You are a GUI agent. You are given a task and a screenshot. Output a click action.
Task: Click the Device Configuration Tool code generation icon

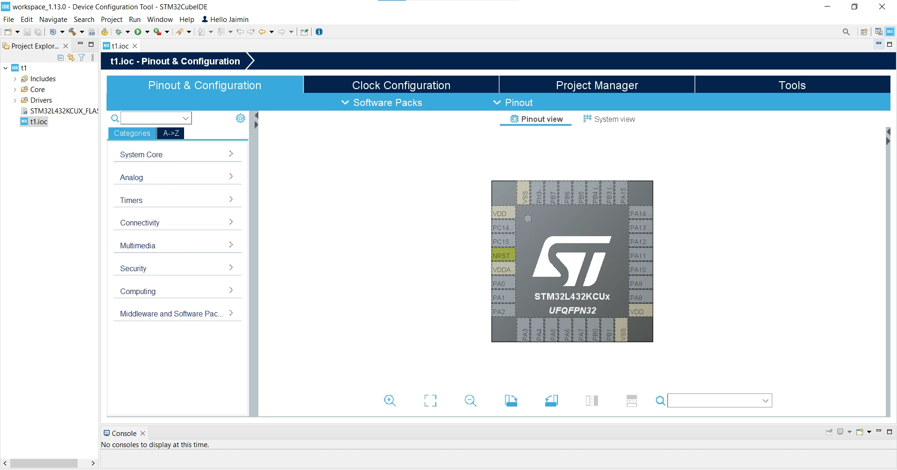[x=105, y=32]
